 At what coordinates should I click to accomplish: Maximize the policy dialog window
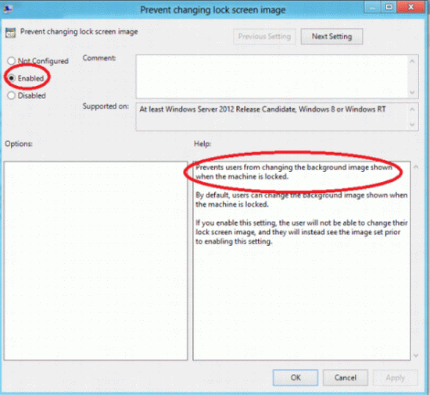(x=389, y=6)
